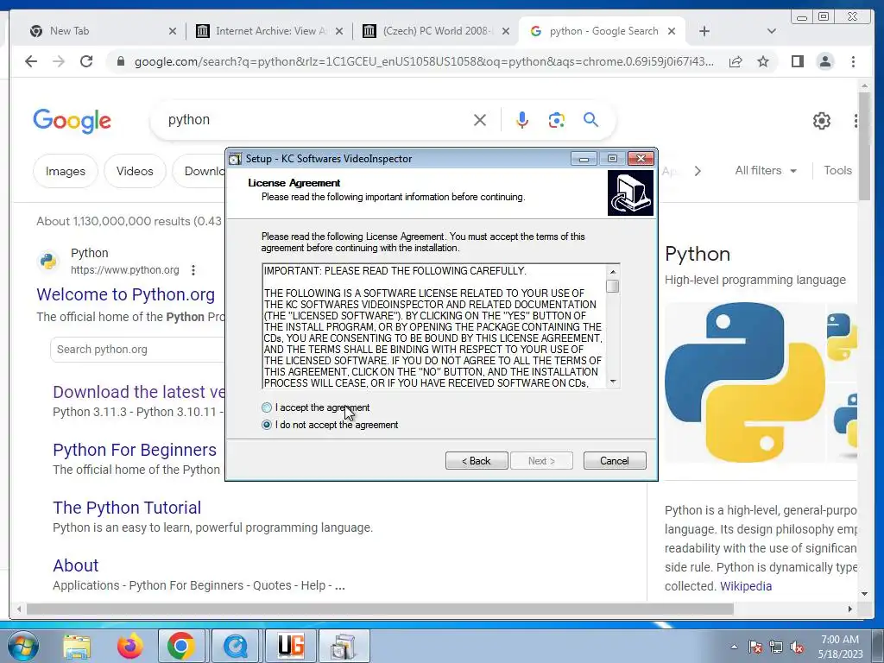Open Python For Beginners link
884x663 pixels.
coord(135,450)
